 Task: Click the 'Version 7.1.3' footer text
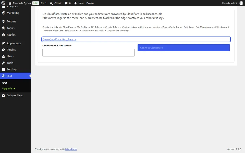click(x=234, y=149)
